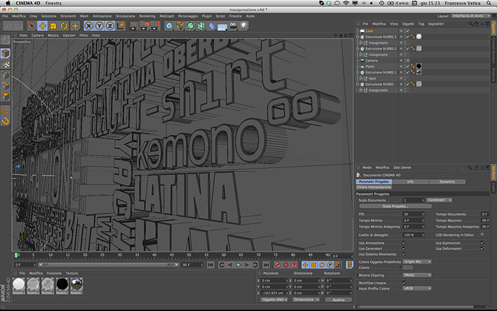
Task: Switch to texture mode in left sidebar
Action: click(5, 64)
